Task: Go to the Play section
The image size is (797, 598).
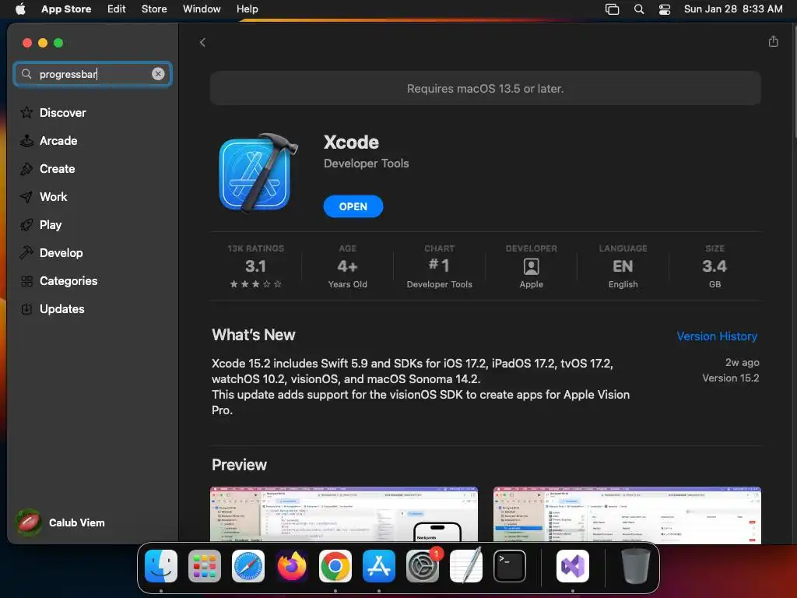Action: click(51, 225)
